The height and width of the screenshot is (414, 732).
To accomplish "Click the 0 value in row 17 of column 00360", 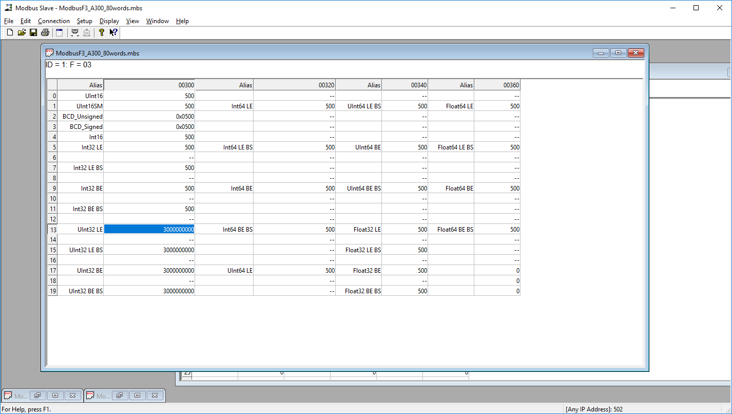I will (497, 270).
